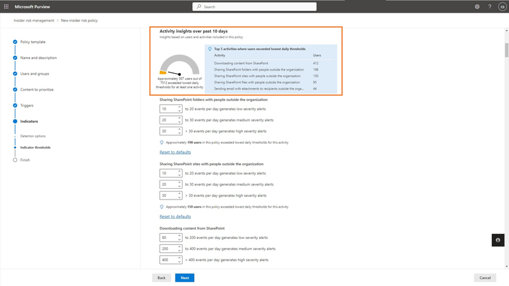The image size is (509, 286).
Task: Click New insider risk policy breadcrumb
Action: coord(79,20)
